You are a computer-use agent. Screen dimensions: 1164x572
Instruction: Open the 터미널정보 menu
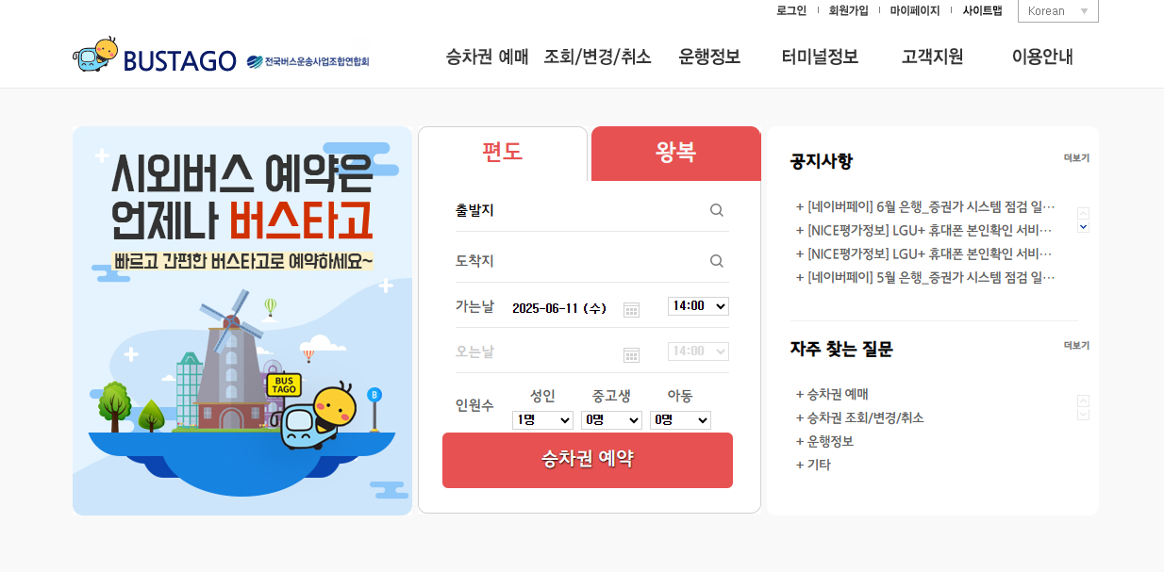[820, 57]
